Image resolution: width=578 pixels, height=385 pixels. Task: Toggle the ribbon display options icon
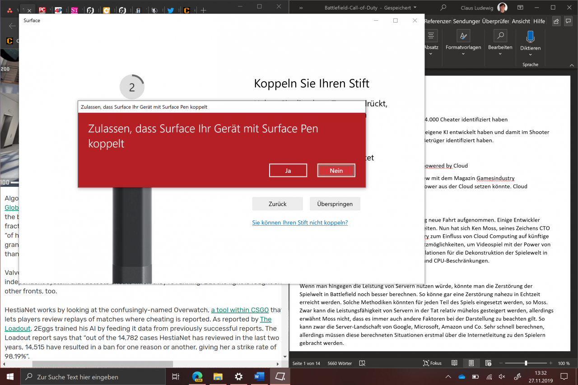click(x=521, y=8)
